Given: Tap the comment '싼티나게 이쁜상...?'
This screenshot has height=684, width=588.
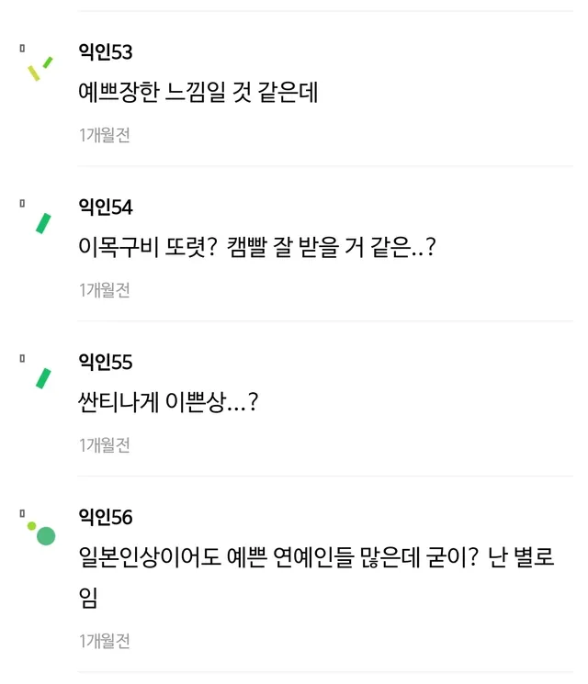Looking at the screenshot, I should click(168, 403).
